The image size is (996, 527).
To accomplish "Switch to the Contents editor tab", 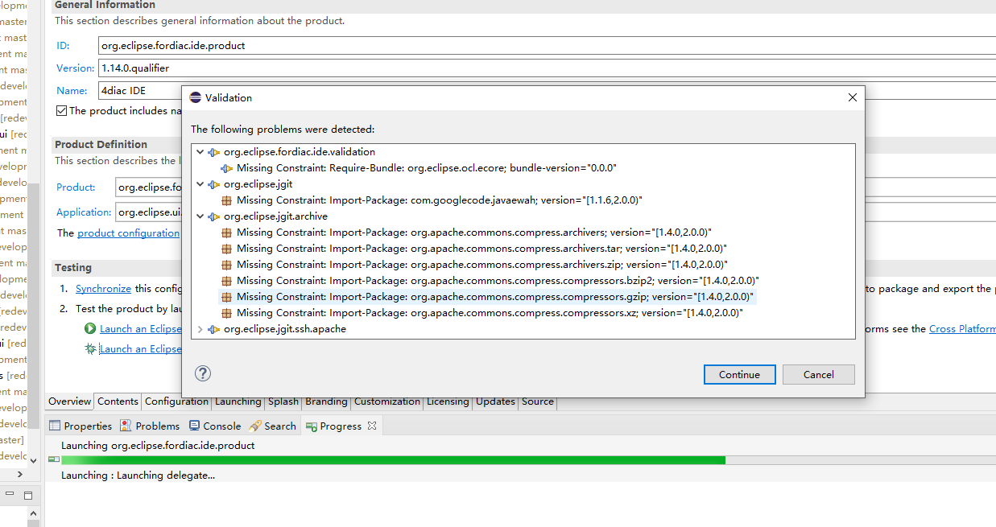I will (118, 401).
